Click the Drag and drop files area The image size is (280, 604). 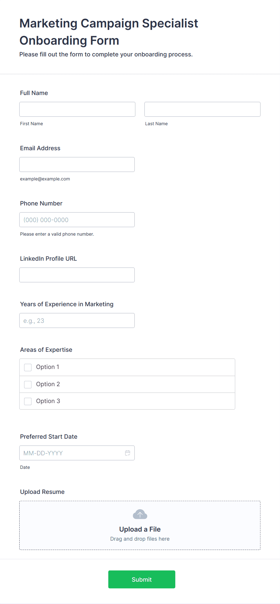140,539
